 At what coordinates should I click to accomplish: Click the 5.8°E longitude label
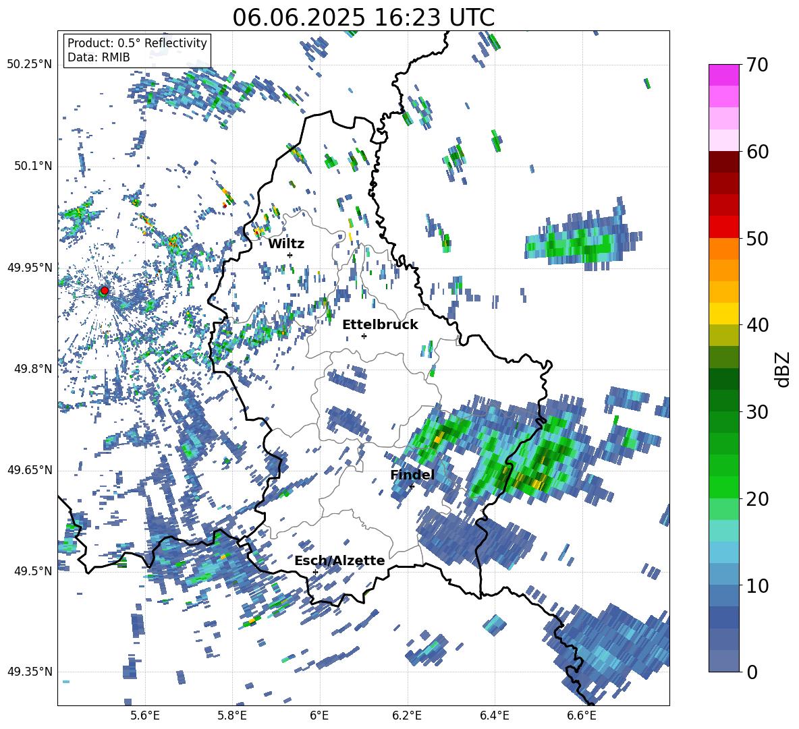pyautogui.click(x=232, y=716)
